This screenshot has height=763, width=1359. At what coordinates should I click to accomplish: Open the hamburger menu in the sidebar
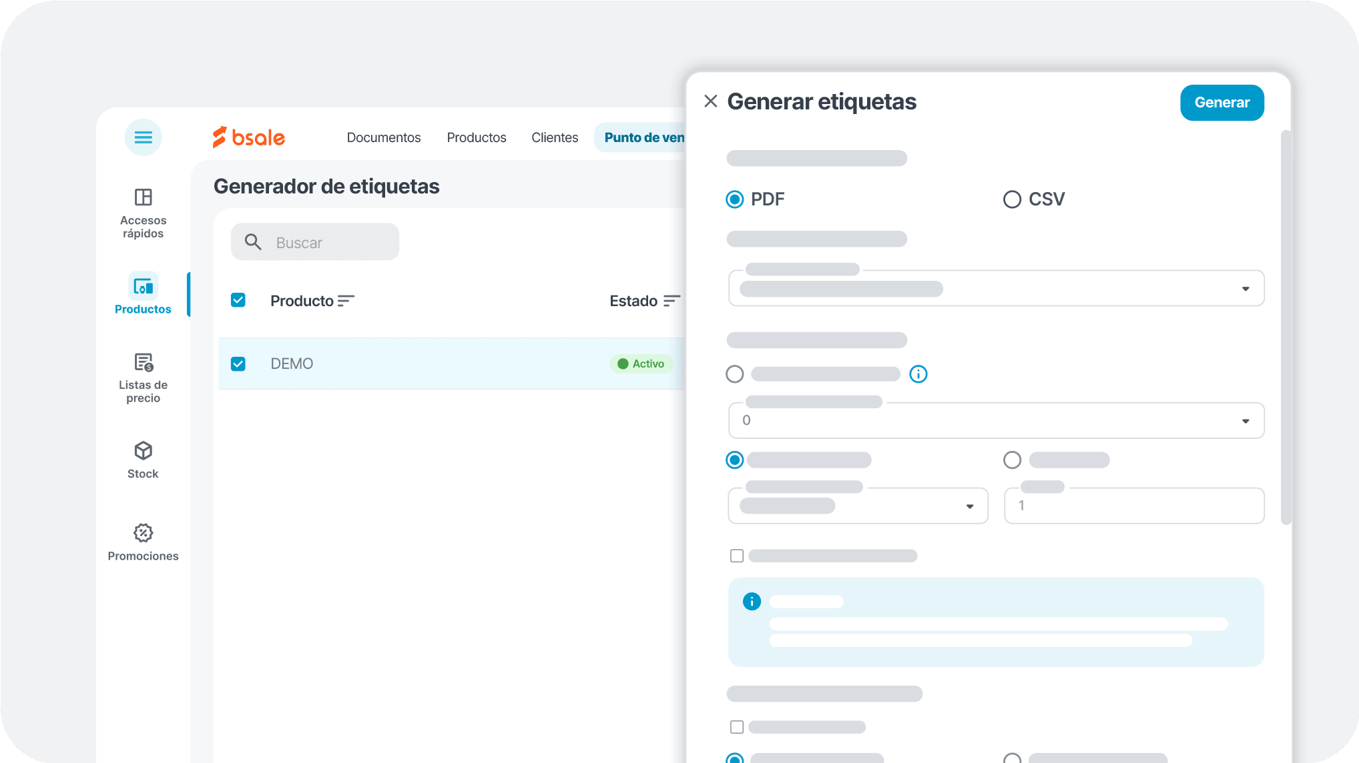click(x=143, y=137)
